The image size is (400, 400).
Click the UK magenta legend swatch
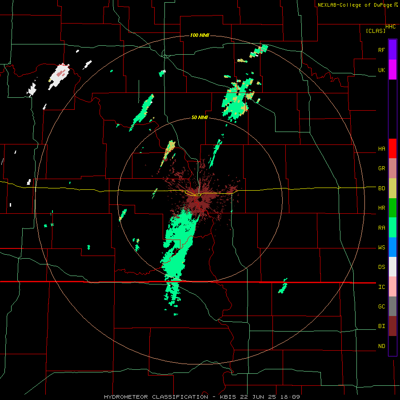pyautogui.click(x=392, y=70)
